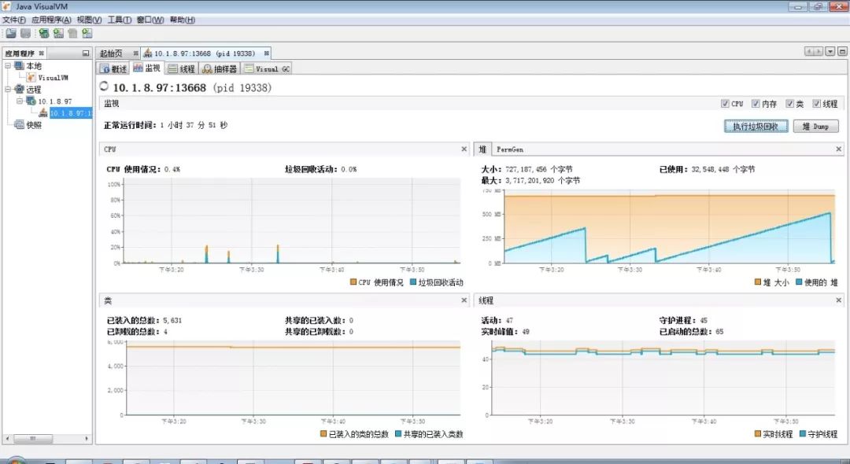Collapse the 远程 tree node
Screen dimensions: 850x464
(8, 90)
